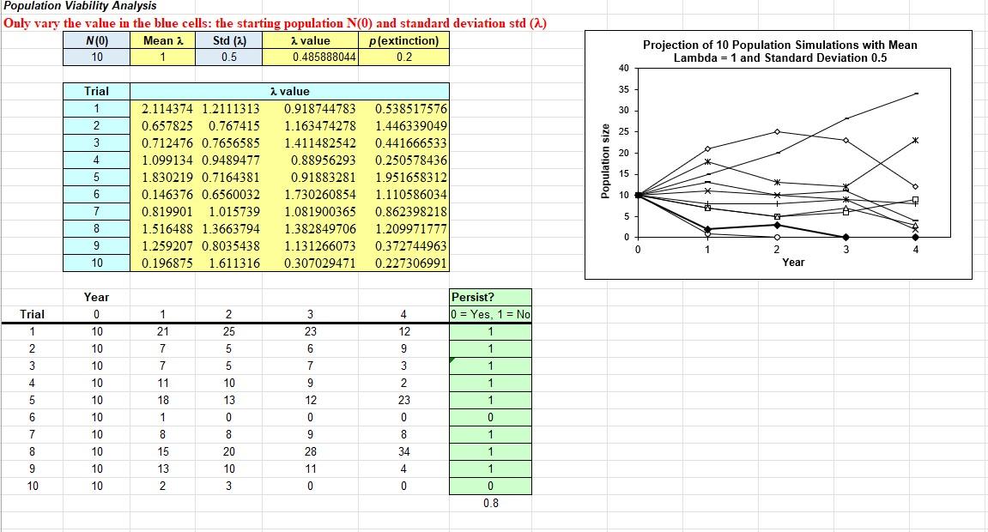The width and height of the screenshot is (988, 532).
Task: Select the λ value cell 0.485888044
Action: (x=310, y=57)
